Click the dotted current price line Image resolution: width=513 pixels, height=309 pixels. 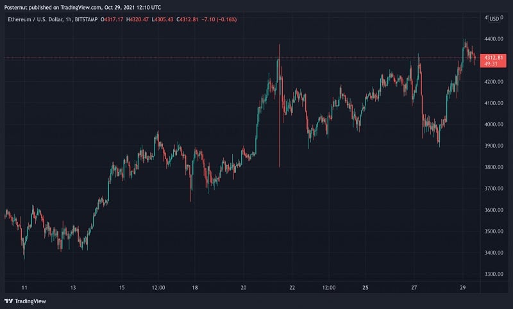pyautogui.click(x=242, y=58)
